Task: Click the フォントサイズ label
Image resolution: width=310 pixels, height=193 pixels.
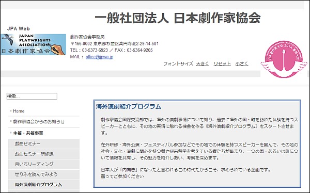Action: pos(178,63)
